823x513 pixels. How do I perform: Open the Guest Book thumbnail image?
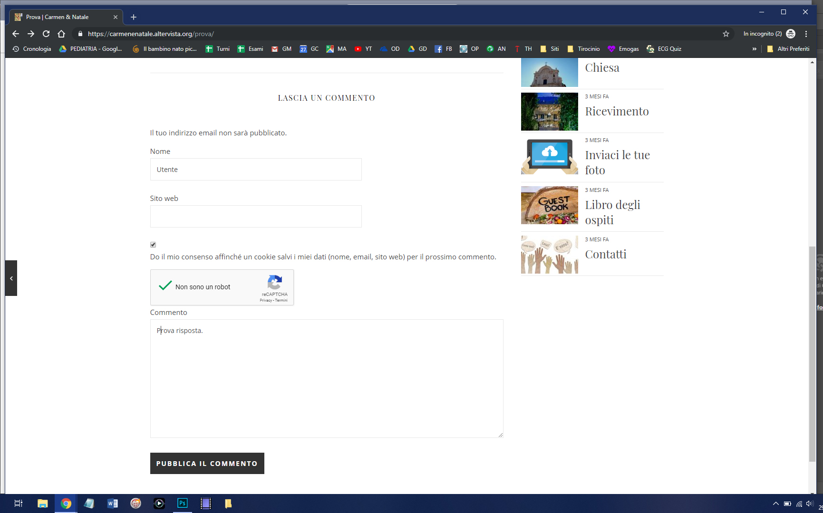point(550,205)
